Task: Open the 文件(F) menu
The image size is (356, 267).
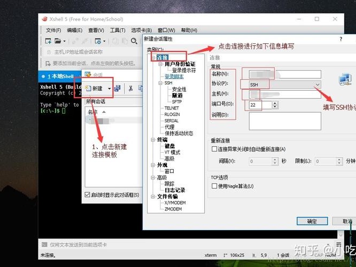Action: click(x=53, y=30)
